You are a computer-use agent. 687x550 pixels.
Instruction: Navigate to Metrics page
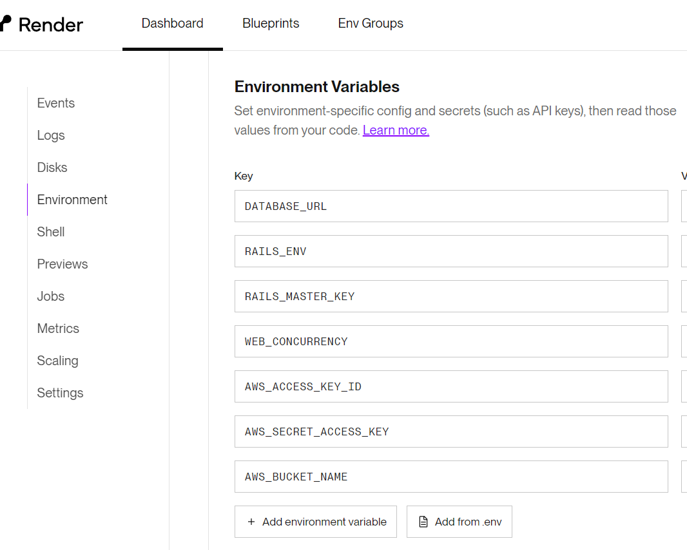click(58, 328)
